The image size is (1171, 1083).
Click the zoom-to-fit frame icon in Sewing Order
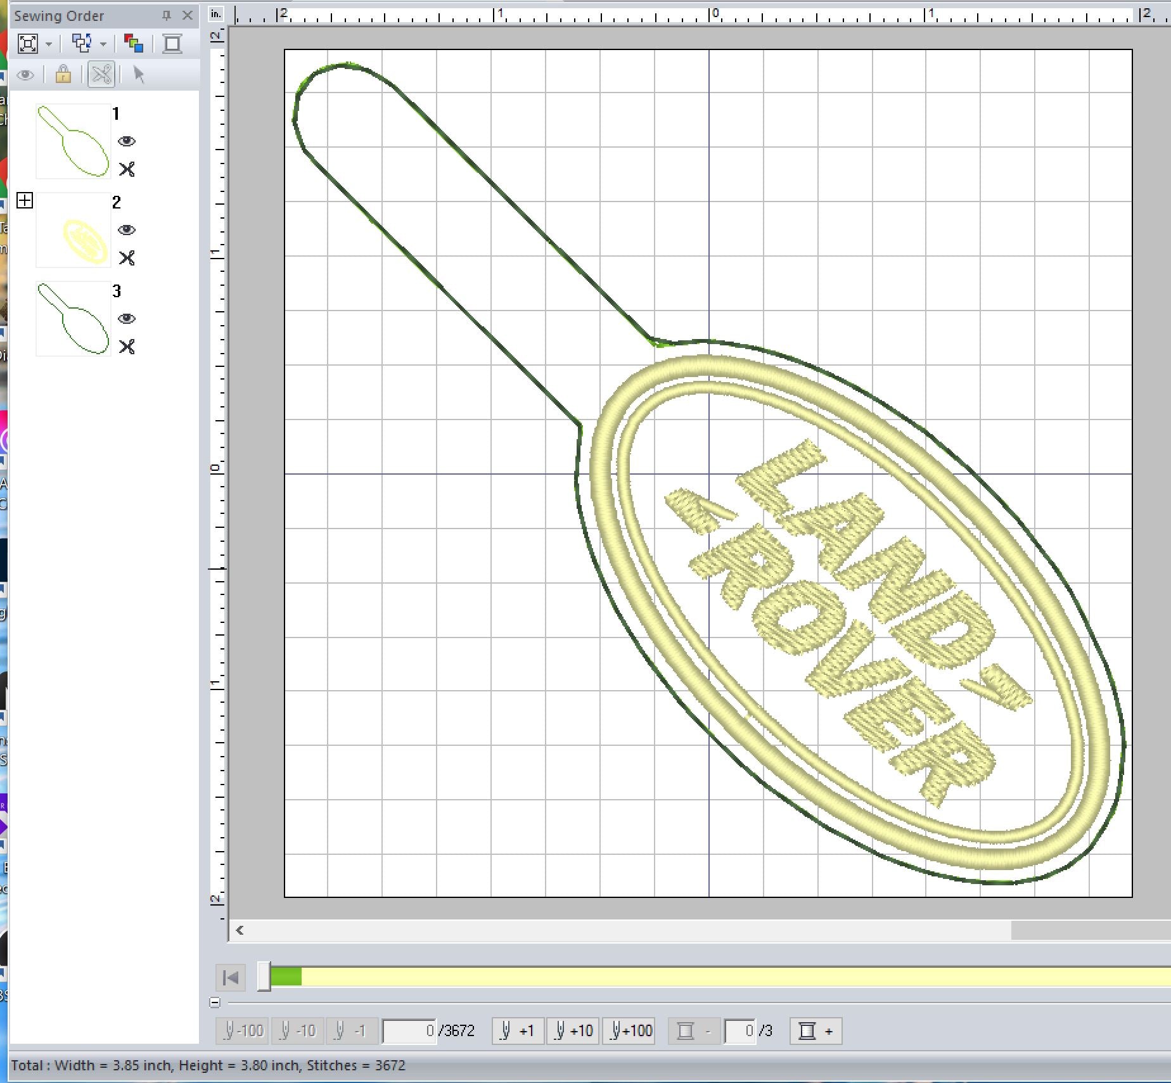point(28,44)
